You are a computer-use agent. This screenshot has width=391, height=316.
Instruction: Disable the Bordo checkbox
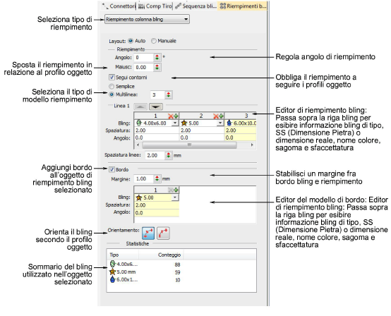point(112,169)
